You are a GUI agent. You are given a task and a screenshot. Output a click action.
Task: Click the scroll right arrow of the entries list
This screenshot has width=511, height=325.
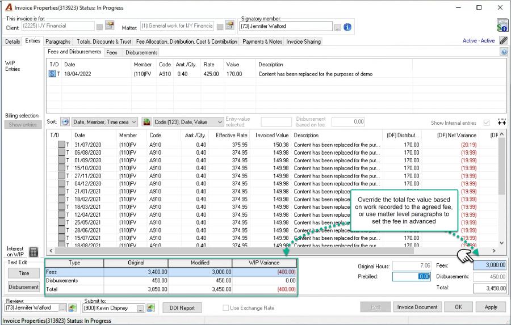pyautogui.click(x=494, y=251)
